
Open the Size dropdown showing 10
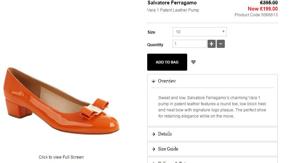click(x=199, y=32)
